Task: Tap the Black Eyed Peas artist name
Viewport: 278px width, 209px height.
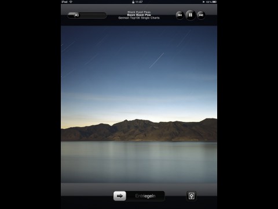Action: [139, 12]
